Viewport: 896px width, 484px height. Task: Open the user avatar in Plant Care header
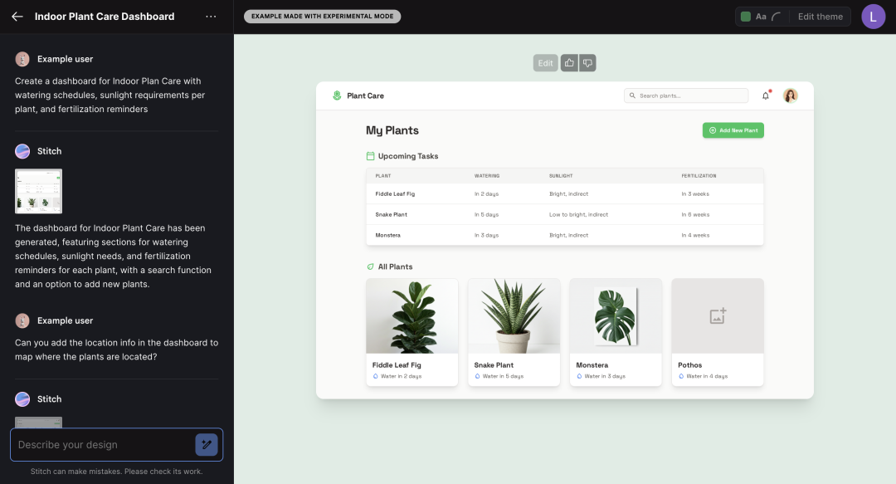pyautogui.click(x=791, y=95)
